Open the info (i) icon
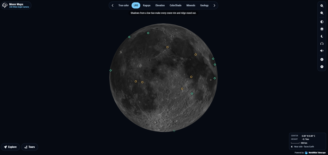 coord(322,59)
